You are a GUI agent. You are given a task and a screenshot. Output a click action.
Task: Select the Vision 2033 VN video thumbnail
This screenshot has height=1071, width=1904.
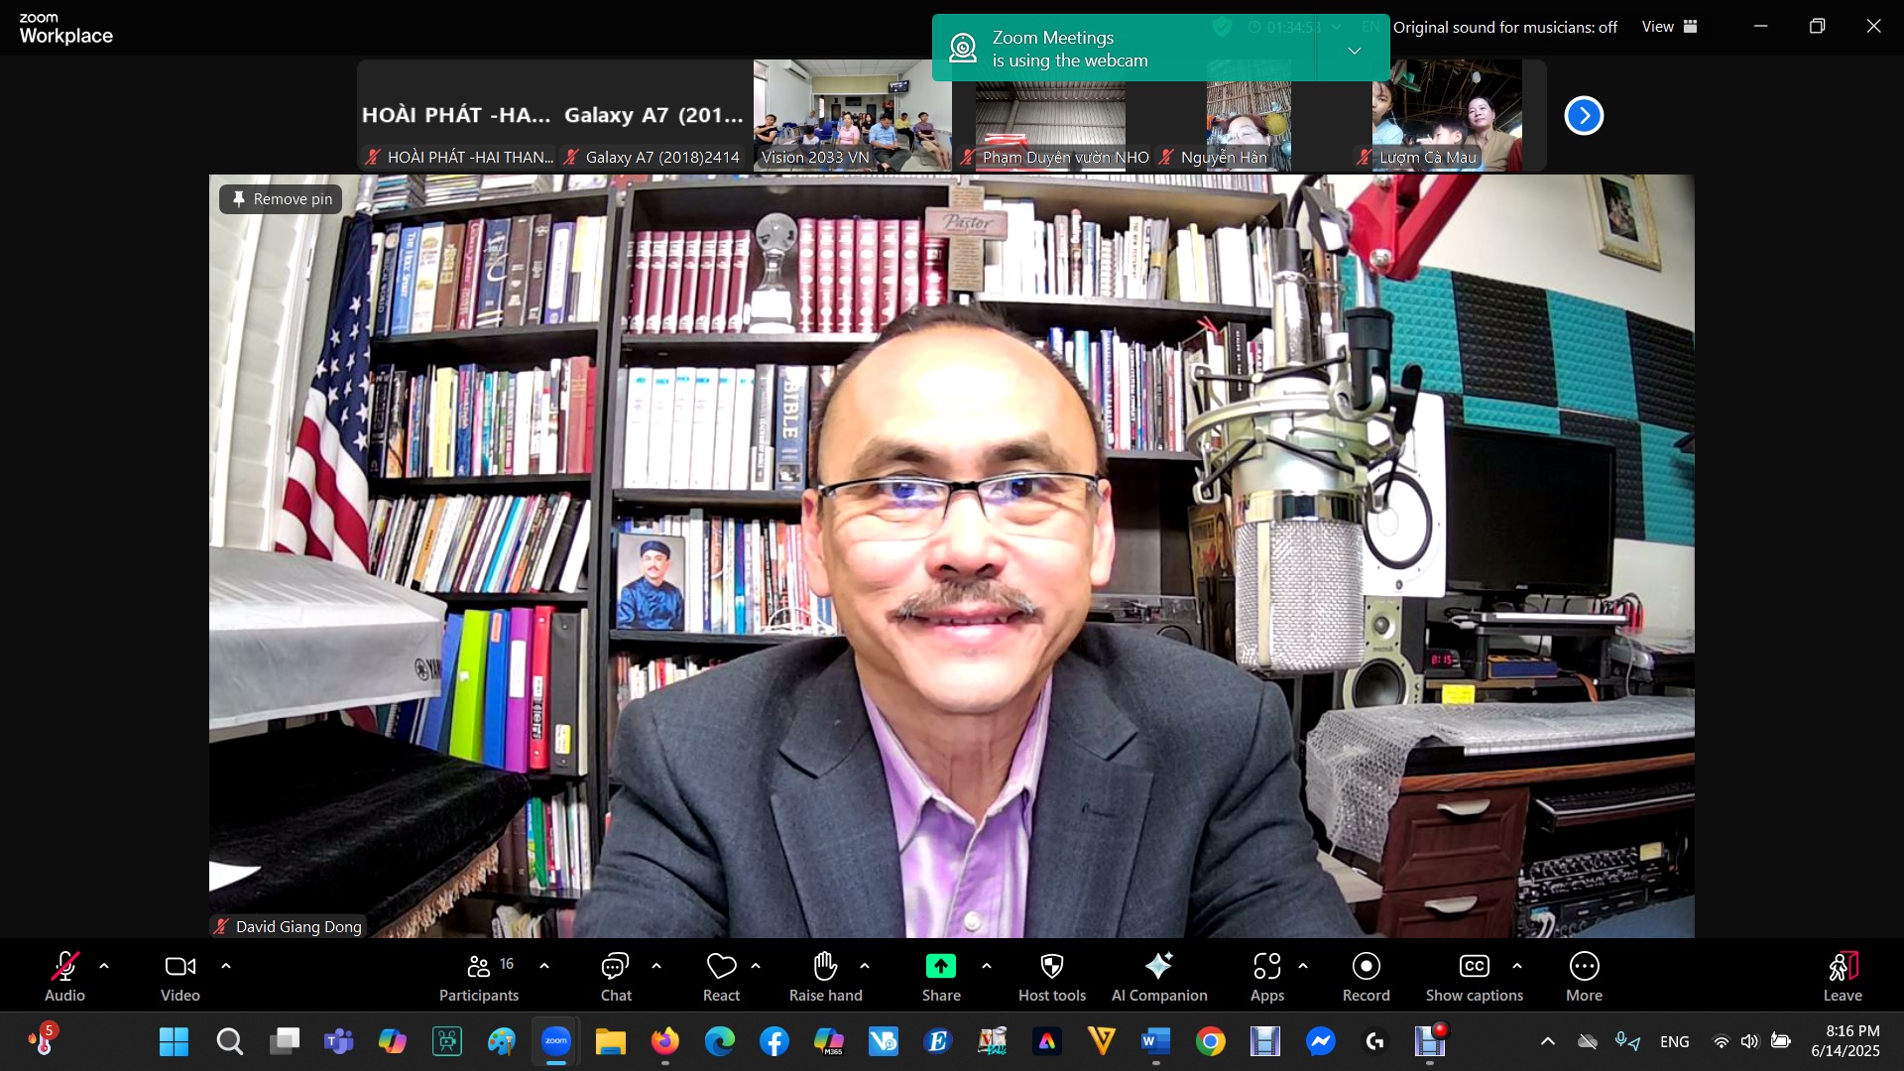point(852,114)
